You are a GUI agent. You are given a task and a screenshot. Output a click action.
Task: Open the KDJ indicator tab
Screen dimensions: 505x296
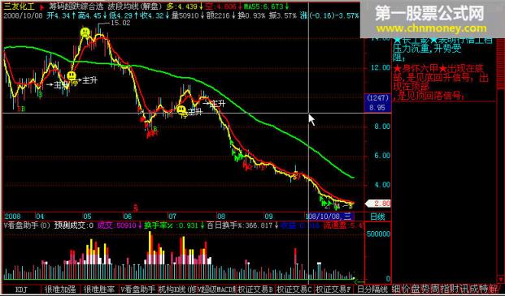tap(22, 290)
